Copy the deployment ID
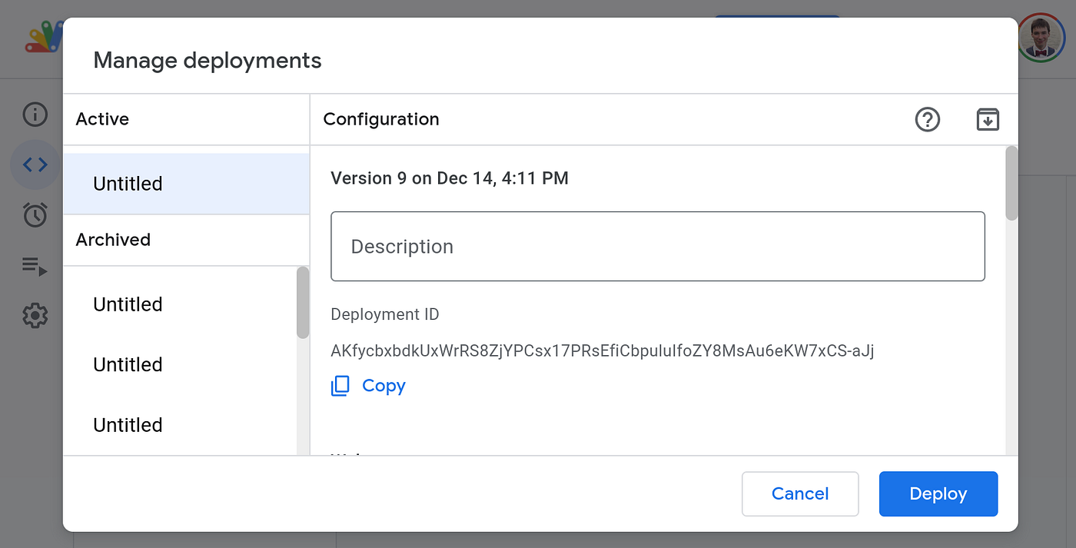Viewport: 1076px width, 548px height. (x=368, y=386)
